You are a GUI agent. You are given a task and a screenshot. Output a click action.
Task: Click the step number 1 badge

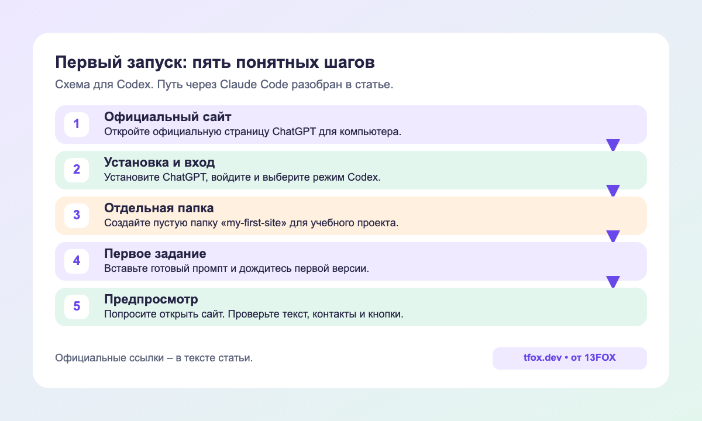pos(77,125)
